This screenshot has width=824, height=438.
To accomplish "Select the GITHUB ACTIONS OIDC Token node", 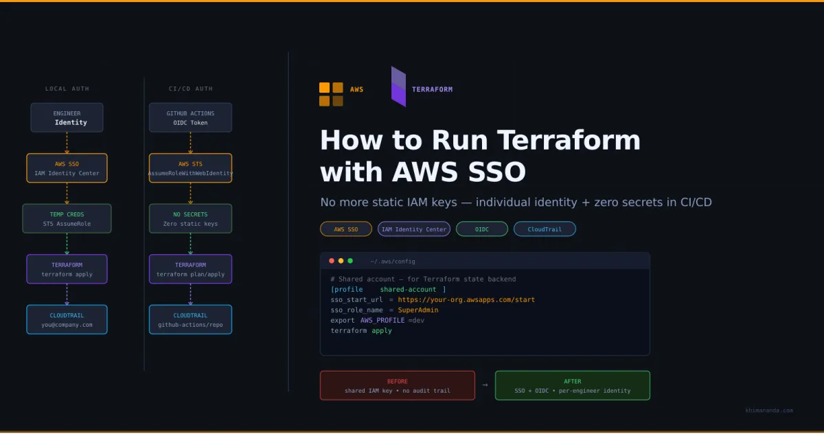I will [190, 117].
